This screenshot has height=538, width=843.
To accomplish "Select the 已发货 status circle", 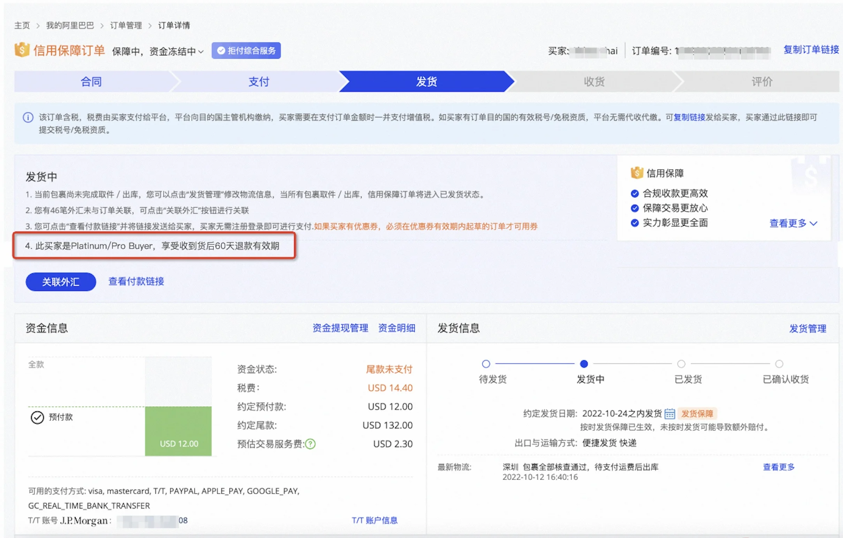I will point(681,364).
